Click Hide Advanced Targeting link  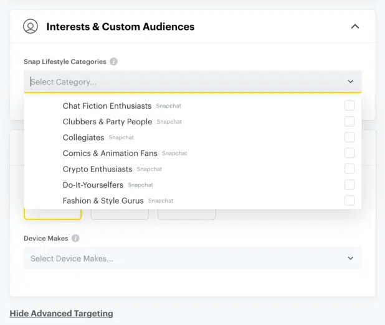(62, 313)
